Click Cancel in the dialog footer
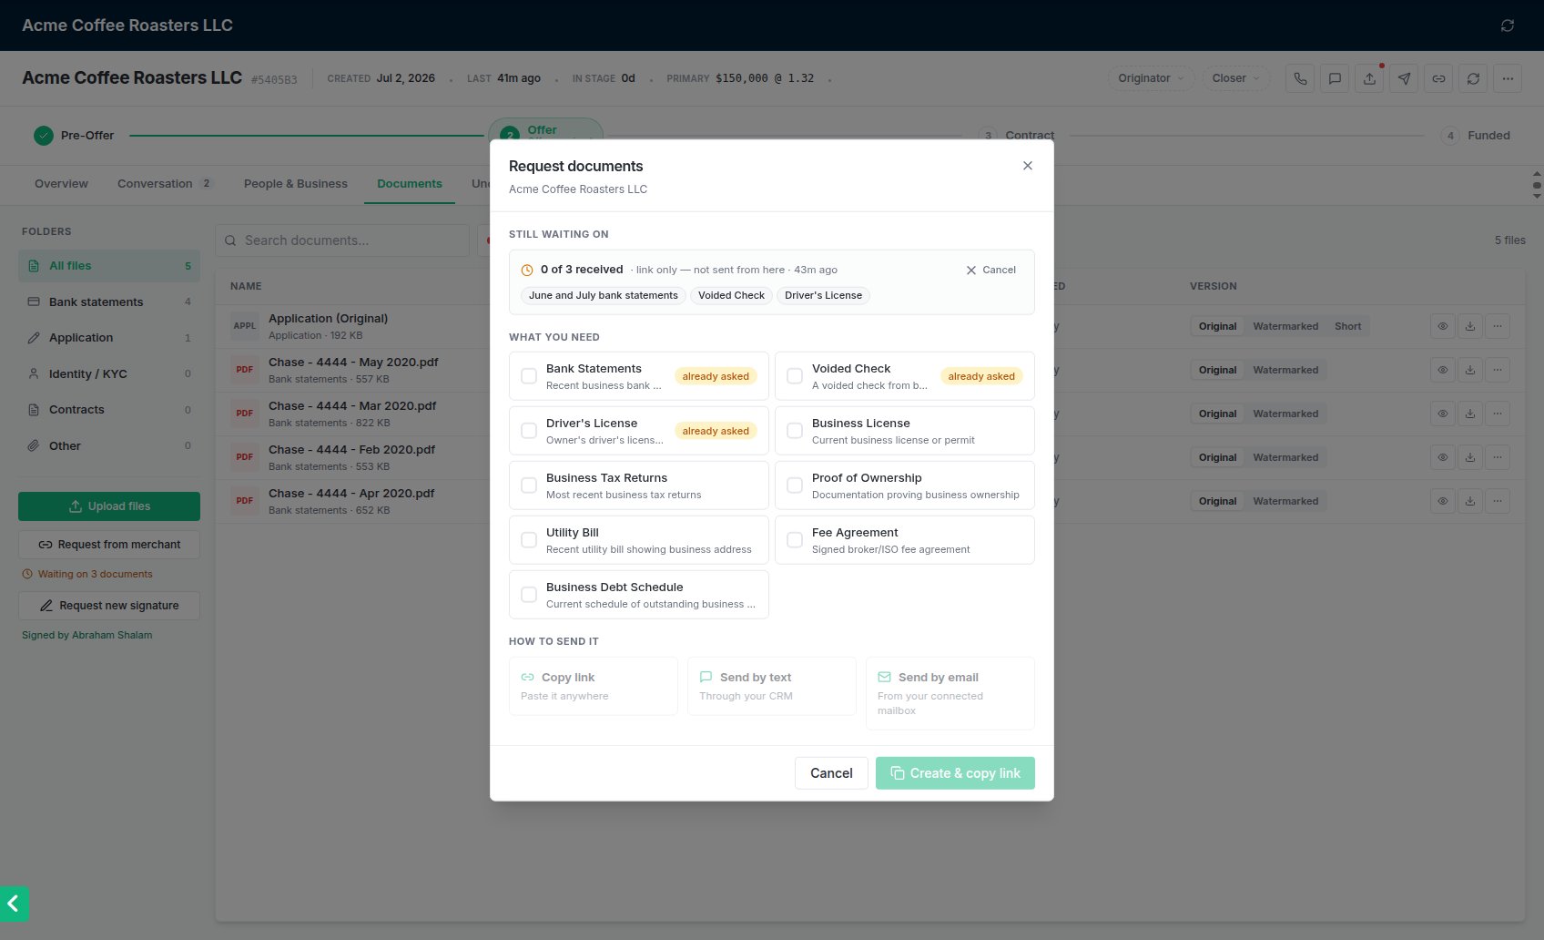The image size is (1544, 940). click(x=831, y=773)
